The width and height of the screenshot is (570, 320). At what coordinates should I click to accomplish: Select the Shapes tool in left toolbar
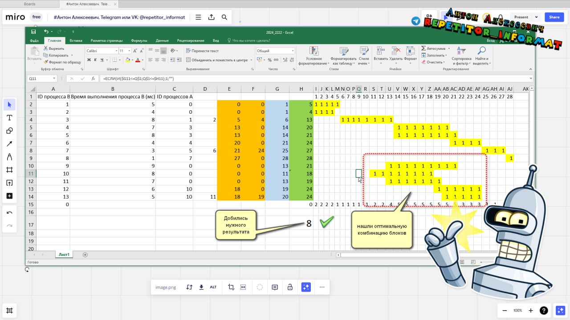tap(9, 131)
